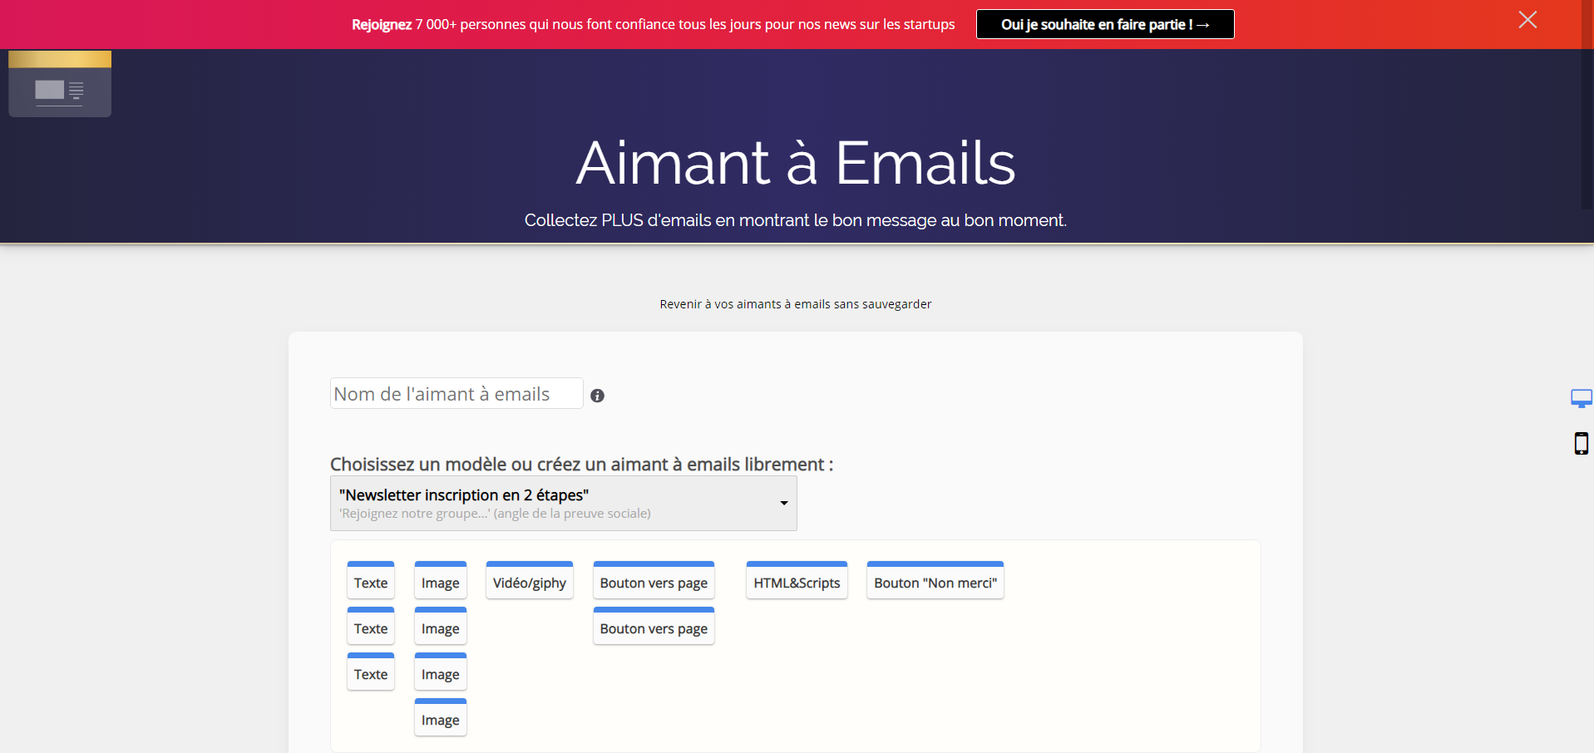Image resolution: width=1594 pixels, height=753 pixels.
Task: Open "Revenir à vos aimants à emails" link
Action: pyautogui.click(x=795, y=304)
